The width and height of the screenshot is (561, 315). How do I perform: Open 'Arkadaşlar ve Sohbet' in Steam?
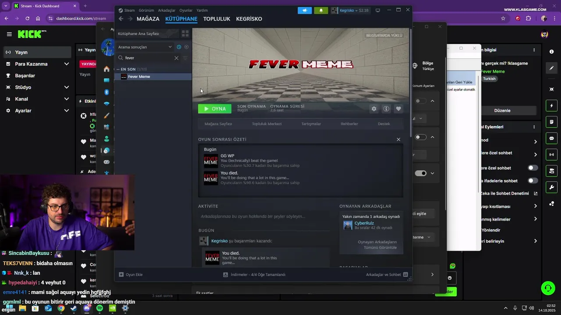387,275
